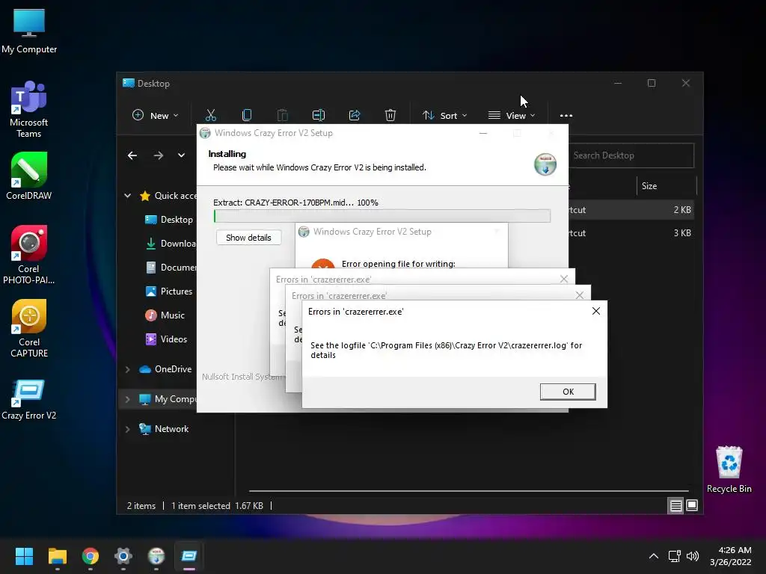The width and height of the screenshot is (766, 574).
Task: Select Pictures in navigation pane
Action: point(169,291)
